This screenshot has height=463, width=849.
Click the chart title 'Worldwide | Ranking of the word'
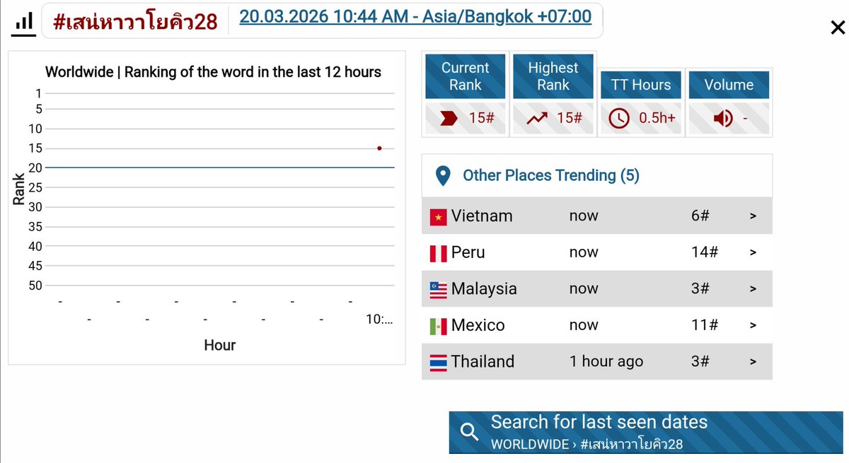click(213, 72)
